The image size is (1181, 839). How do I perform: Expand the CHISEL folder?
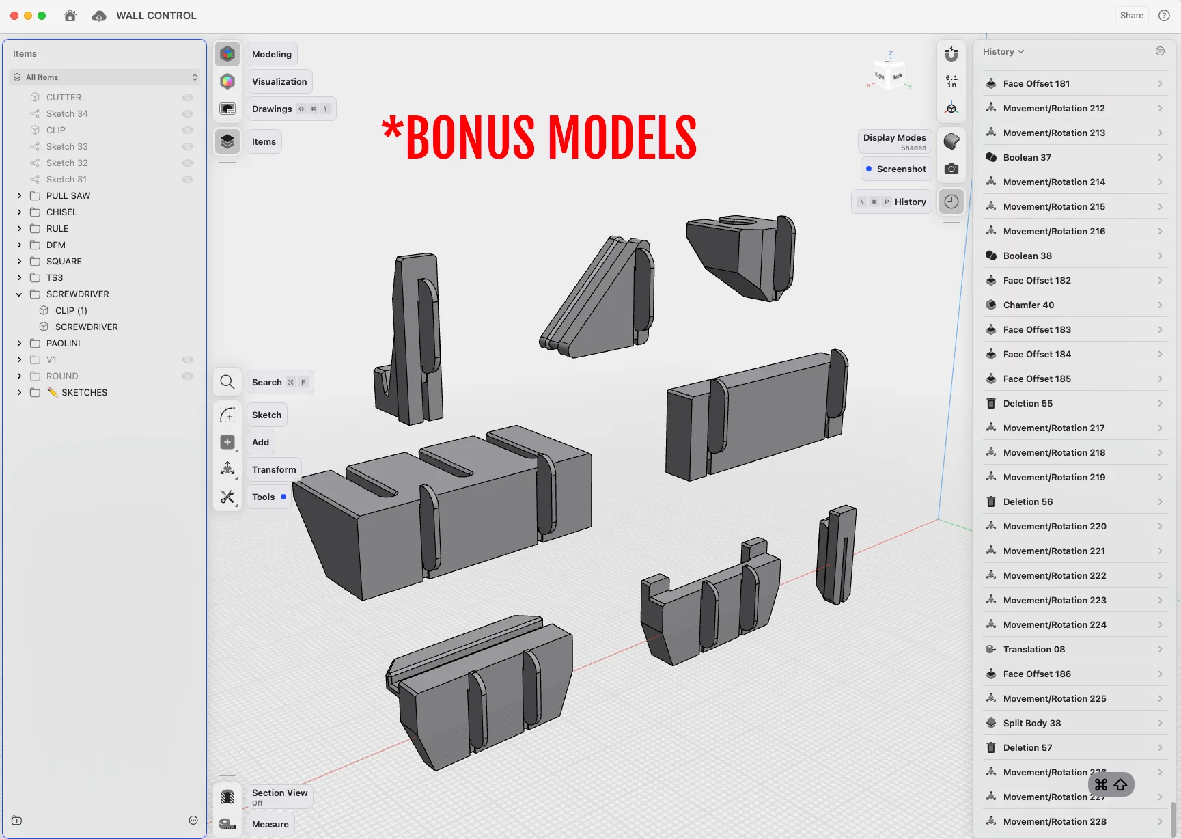[19, 212]
